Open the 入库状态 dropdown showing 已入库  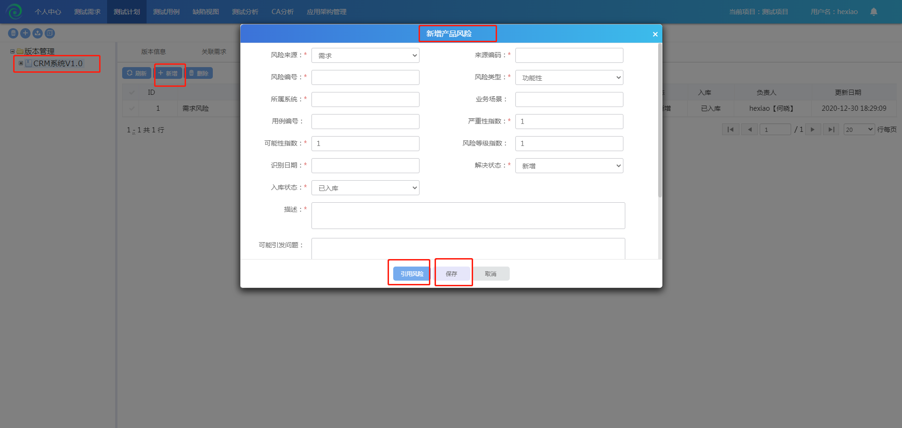[365, 188]
